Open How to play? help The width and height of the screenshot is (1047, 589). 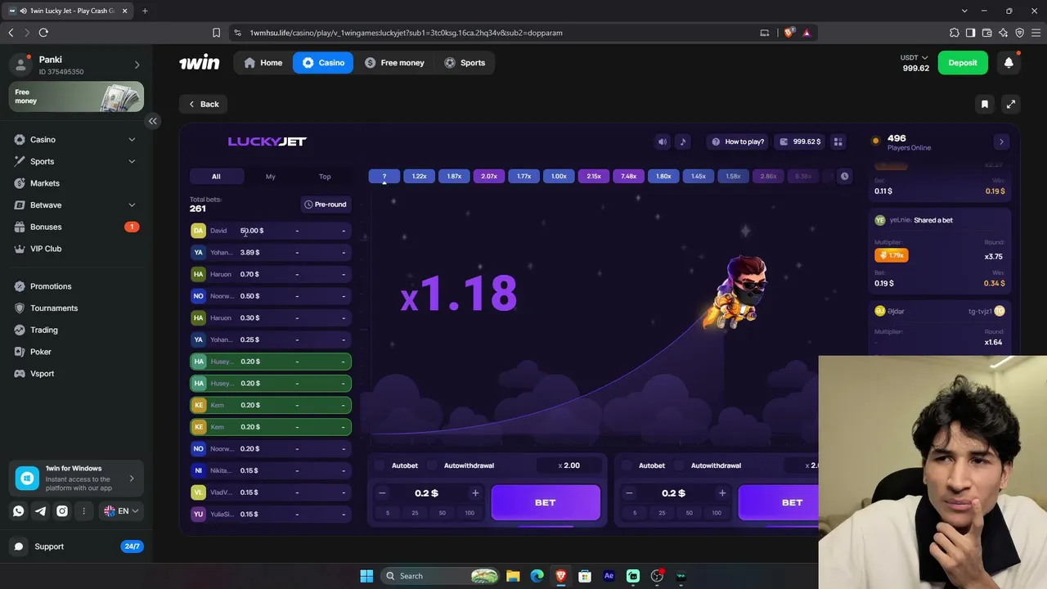738,142
